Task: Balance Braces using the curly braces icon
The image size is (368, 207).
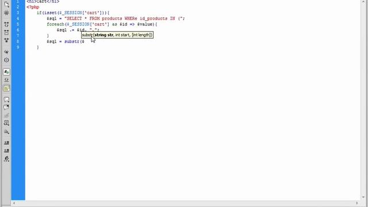Action: point(6,60)
